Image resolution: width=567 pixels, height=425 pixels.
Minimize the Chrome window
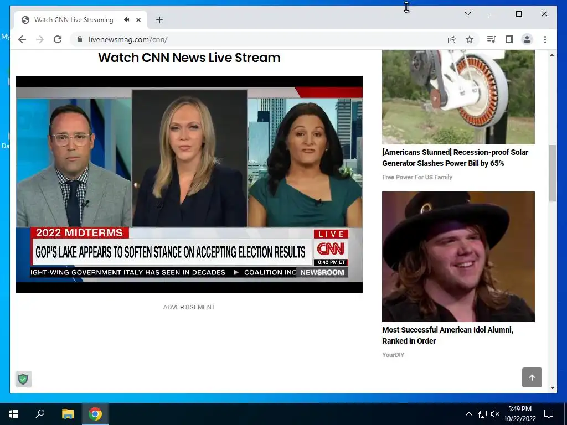pos(493,14)
